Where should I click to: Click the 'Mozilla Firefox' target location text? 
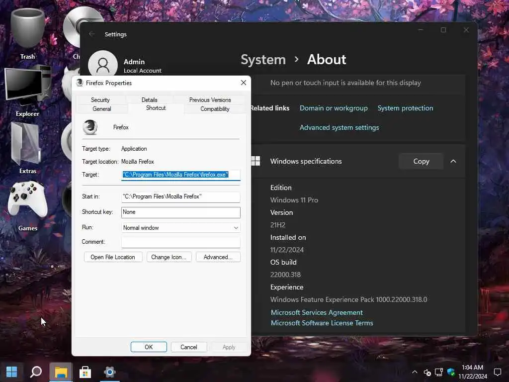(138, 162)
